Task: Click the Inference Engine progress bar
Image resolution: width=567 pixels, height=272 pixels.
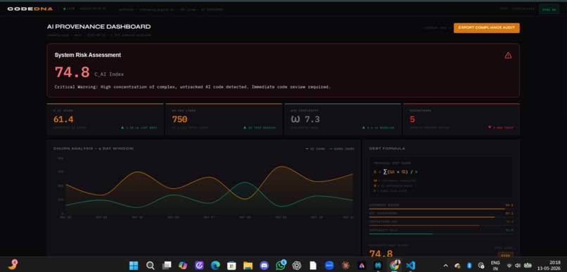Action: (441, 209)
